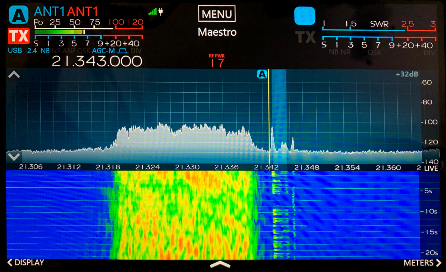This screenshot has height=272, width=446.
Task: Tap the RF PWR 17 power control
Action: [217, 61]
